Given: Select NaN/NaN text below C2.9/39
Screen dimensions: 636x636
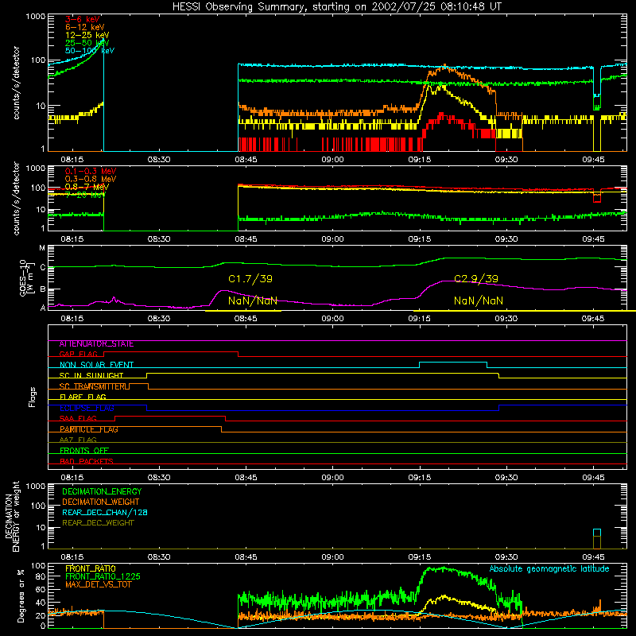Looking at the screenshot, I should [x=479, y=301].
